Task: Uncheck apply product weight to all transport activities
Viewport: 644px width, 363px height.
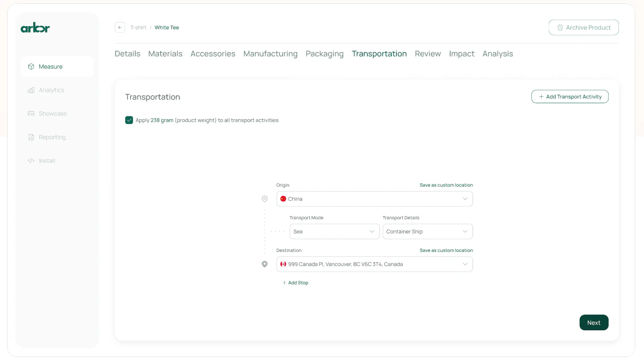Action: 129,120
